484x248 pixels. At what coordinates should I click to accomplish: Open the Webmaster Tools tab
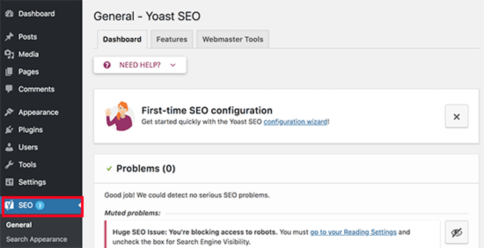click(x=233, y=39)
